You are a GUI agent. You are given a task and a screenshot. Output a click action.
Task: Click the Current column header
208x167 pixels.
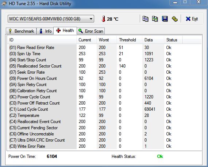click(x=86, y=40)
